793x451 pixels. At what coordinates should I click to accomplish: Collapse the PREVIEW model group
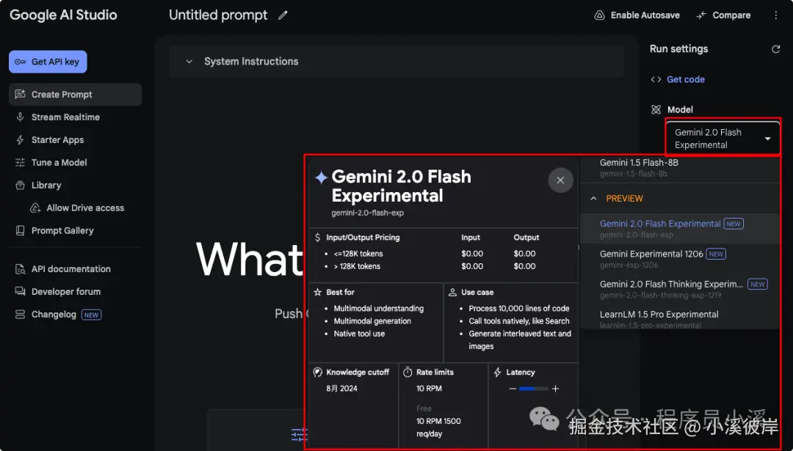coord(594,199)
